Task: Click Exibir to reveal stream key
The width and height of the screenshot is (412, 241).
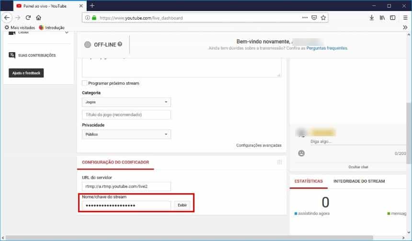Action: tap(182, 205)
